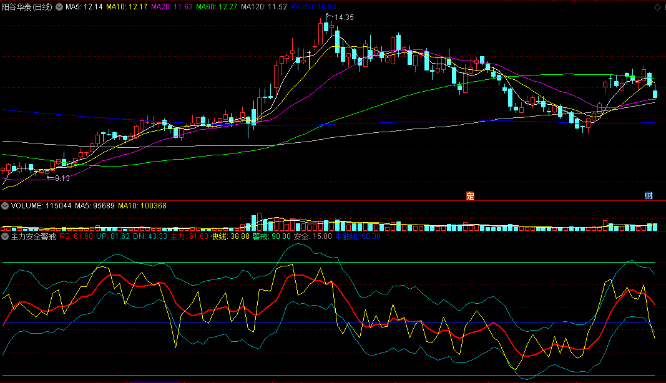This screenshot has height=383, width=666.
Task: Expand the 阳谷华泰 main chart indicator dropdown
Action: [59, 7]
